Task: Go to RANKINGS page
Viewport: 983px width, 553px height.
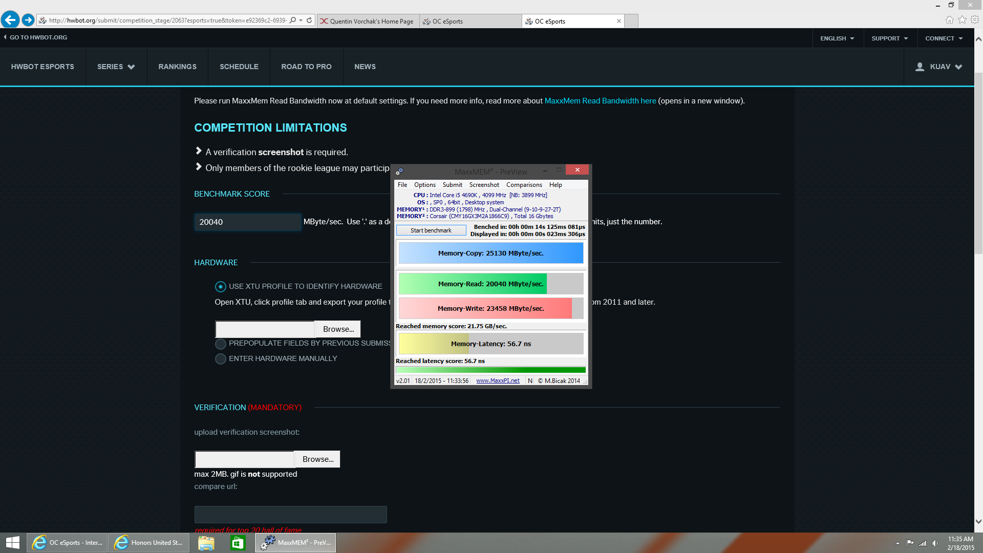Action: pos(178,67)
